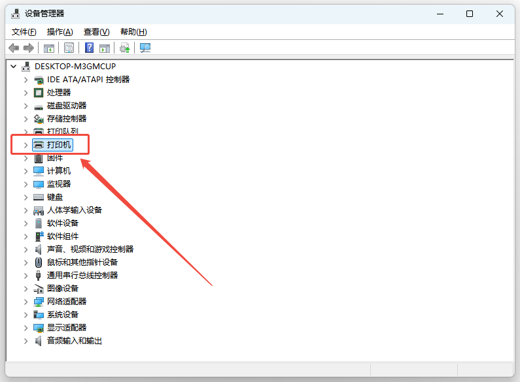This screenshot has height=382, width=520.
Task: Click the 鼠标和其他指针设备 mouse icon
Action: (x=39, y=263)
